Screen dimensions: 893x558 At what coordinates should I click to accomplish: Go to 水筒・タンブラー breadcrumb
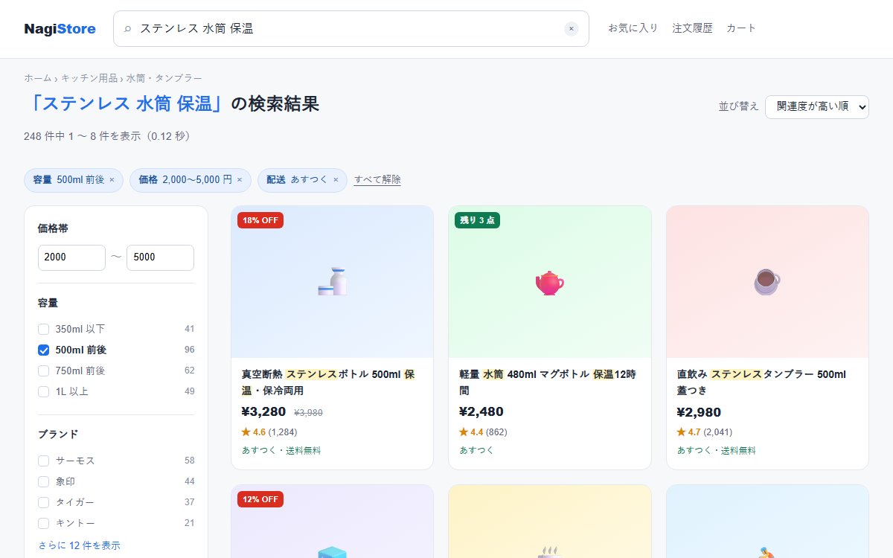[x=164, y=78]
